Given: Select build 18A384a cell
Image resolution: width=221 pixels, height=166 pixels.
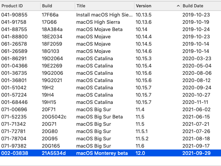Looking at the screenshot, I should [52, 30].
